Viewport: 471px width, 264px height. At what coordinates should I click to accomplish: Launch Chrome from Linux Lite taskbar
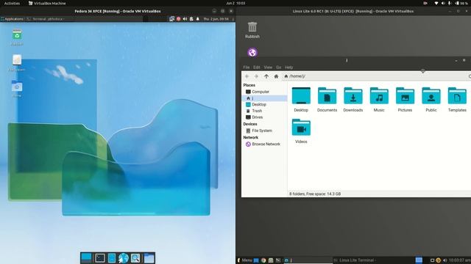click(x=263, y=260)
